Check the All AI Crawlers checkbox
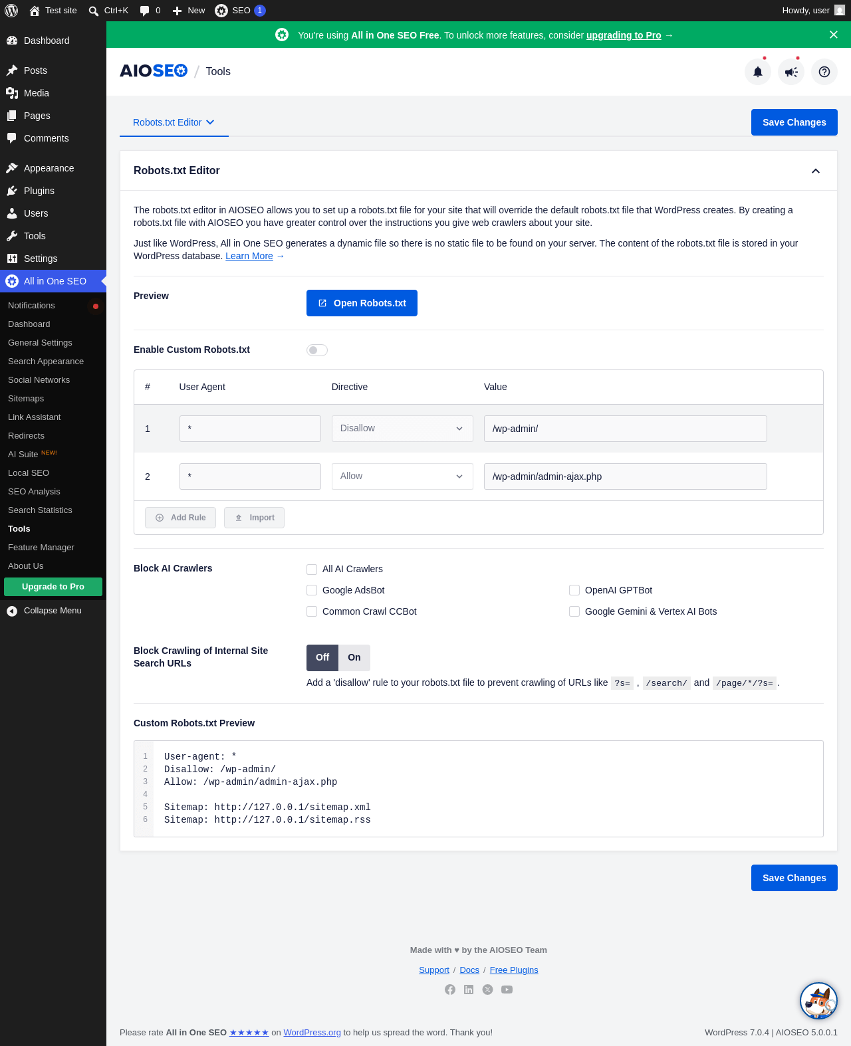Screen dimensions: 851x1046 point(312,570)
